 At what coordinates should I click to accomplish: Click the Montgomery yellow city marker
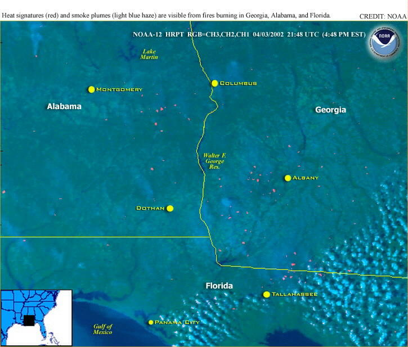tap(91, 89)
